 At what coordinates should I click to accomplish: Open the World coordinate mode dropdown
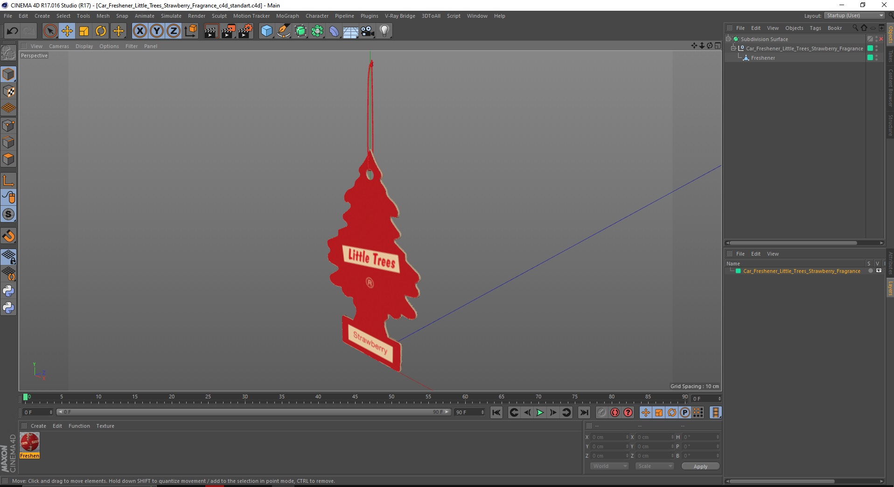click(x=609, y=466)
